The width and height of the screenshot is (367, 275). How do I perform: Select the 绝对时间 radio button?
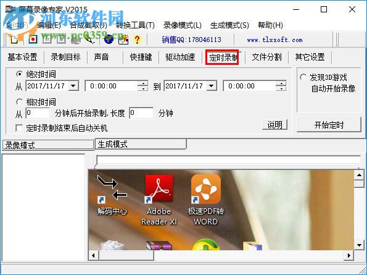coord(19,74)
